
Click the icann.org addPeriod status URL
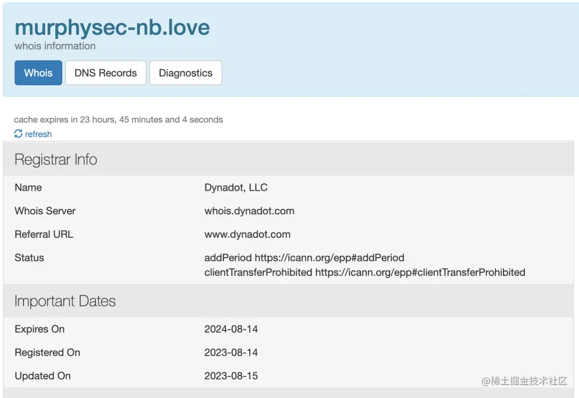[x=329, y=258]
